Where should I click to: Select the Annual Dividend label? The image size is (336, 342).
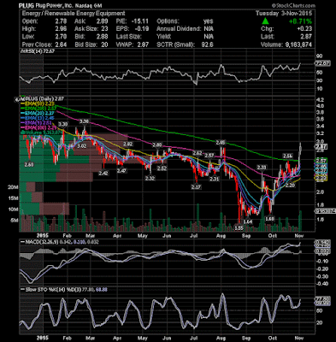point(179,29)
